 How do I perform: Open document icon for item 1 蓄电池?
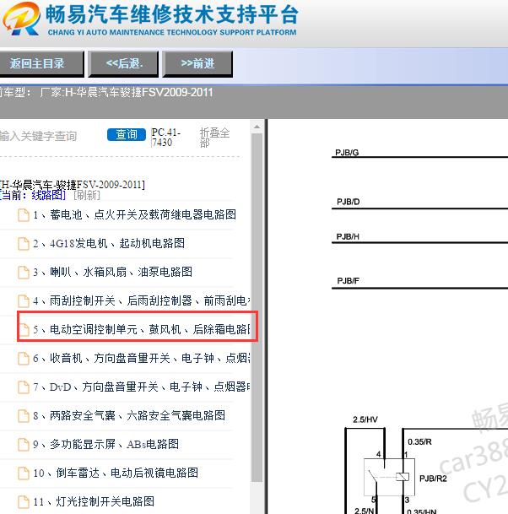pos(24,215)
